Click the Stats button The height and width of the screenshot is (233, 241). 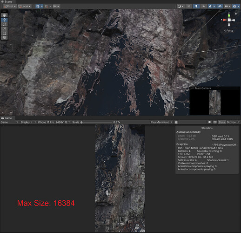click(221, 122)
